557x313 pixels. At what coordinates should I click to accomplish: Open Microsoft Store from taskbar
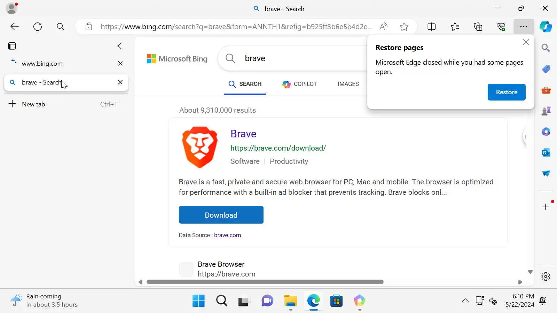(336, 300)
